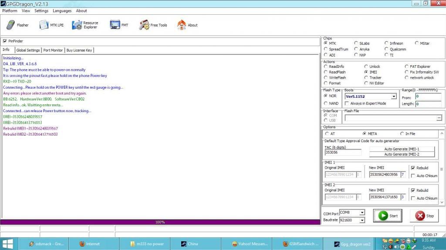Uncheck the PinFinder checkbox
Viewport: 446px width, 250px height.
5,41
